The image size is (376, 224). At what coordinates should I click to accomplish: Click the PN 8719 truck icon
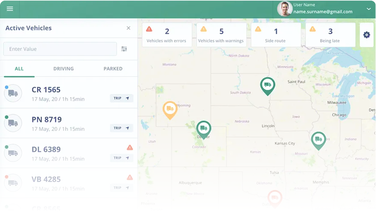pos(13,123)
